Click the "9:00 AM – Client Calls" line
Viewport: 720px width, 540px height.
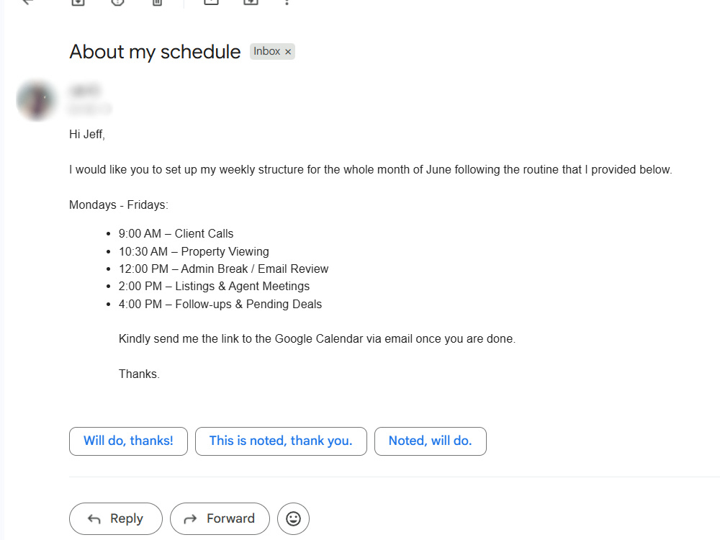176,234
